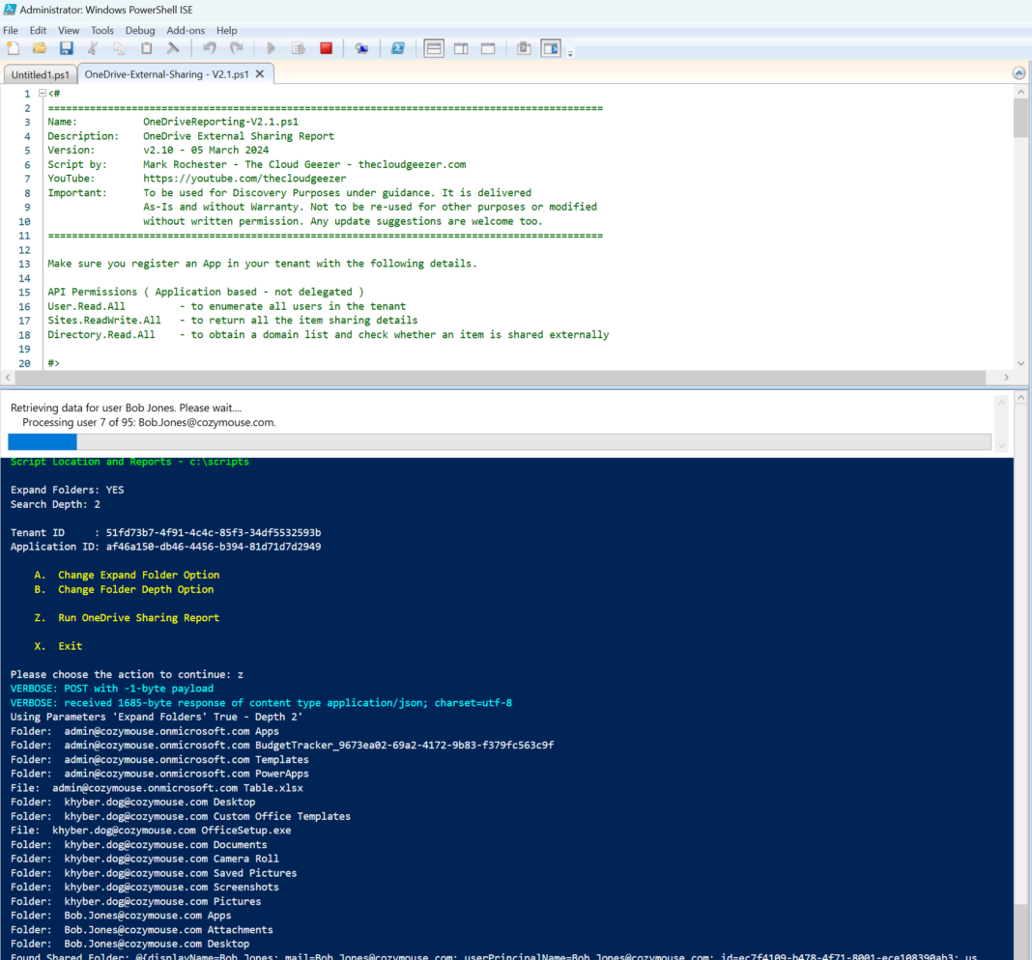Open New Remote PowerShell Tab icon
This screenshot has width=1032, height=960.
coord(361,48)
